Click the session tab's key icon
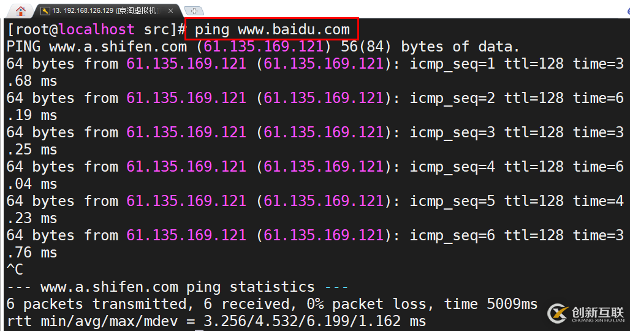Screen dimensions: 630x331 coord(45,11)
